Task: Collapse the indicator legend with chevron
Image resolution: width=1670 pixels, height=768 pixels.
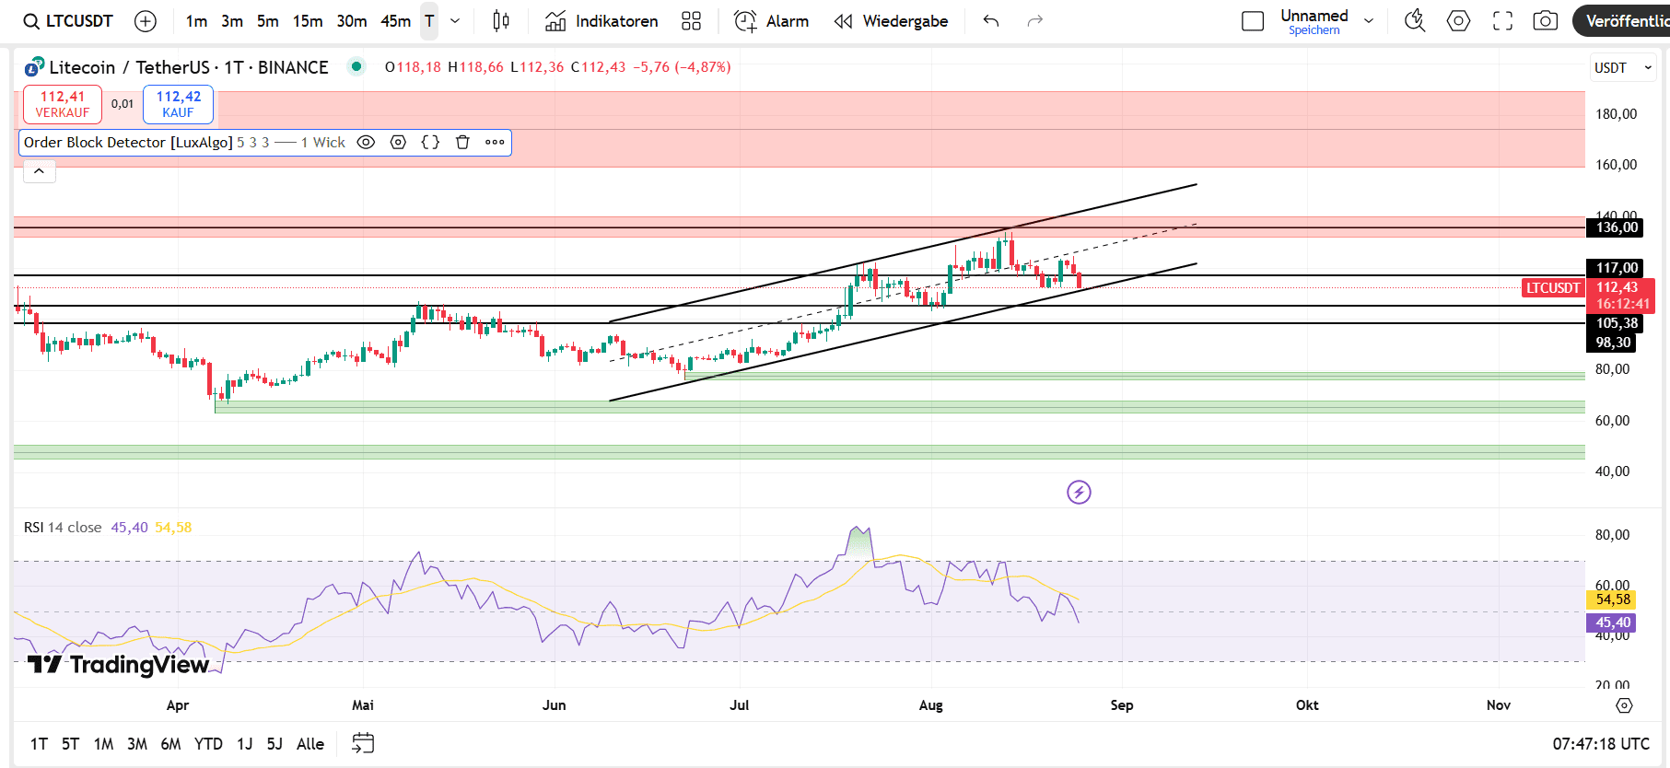Action: pyautogui.click(x=39, y=171)
